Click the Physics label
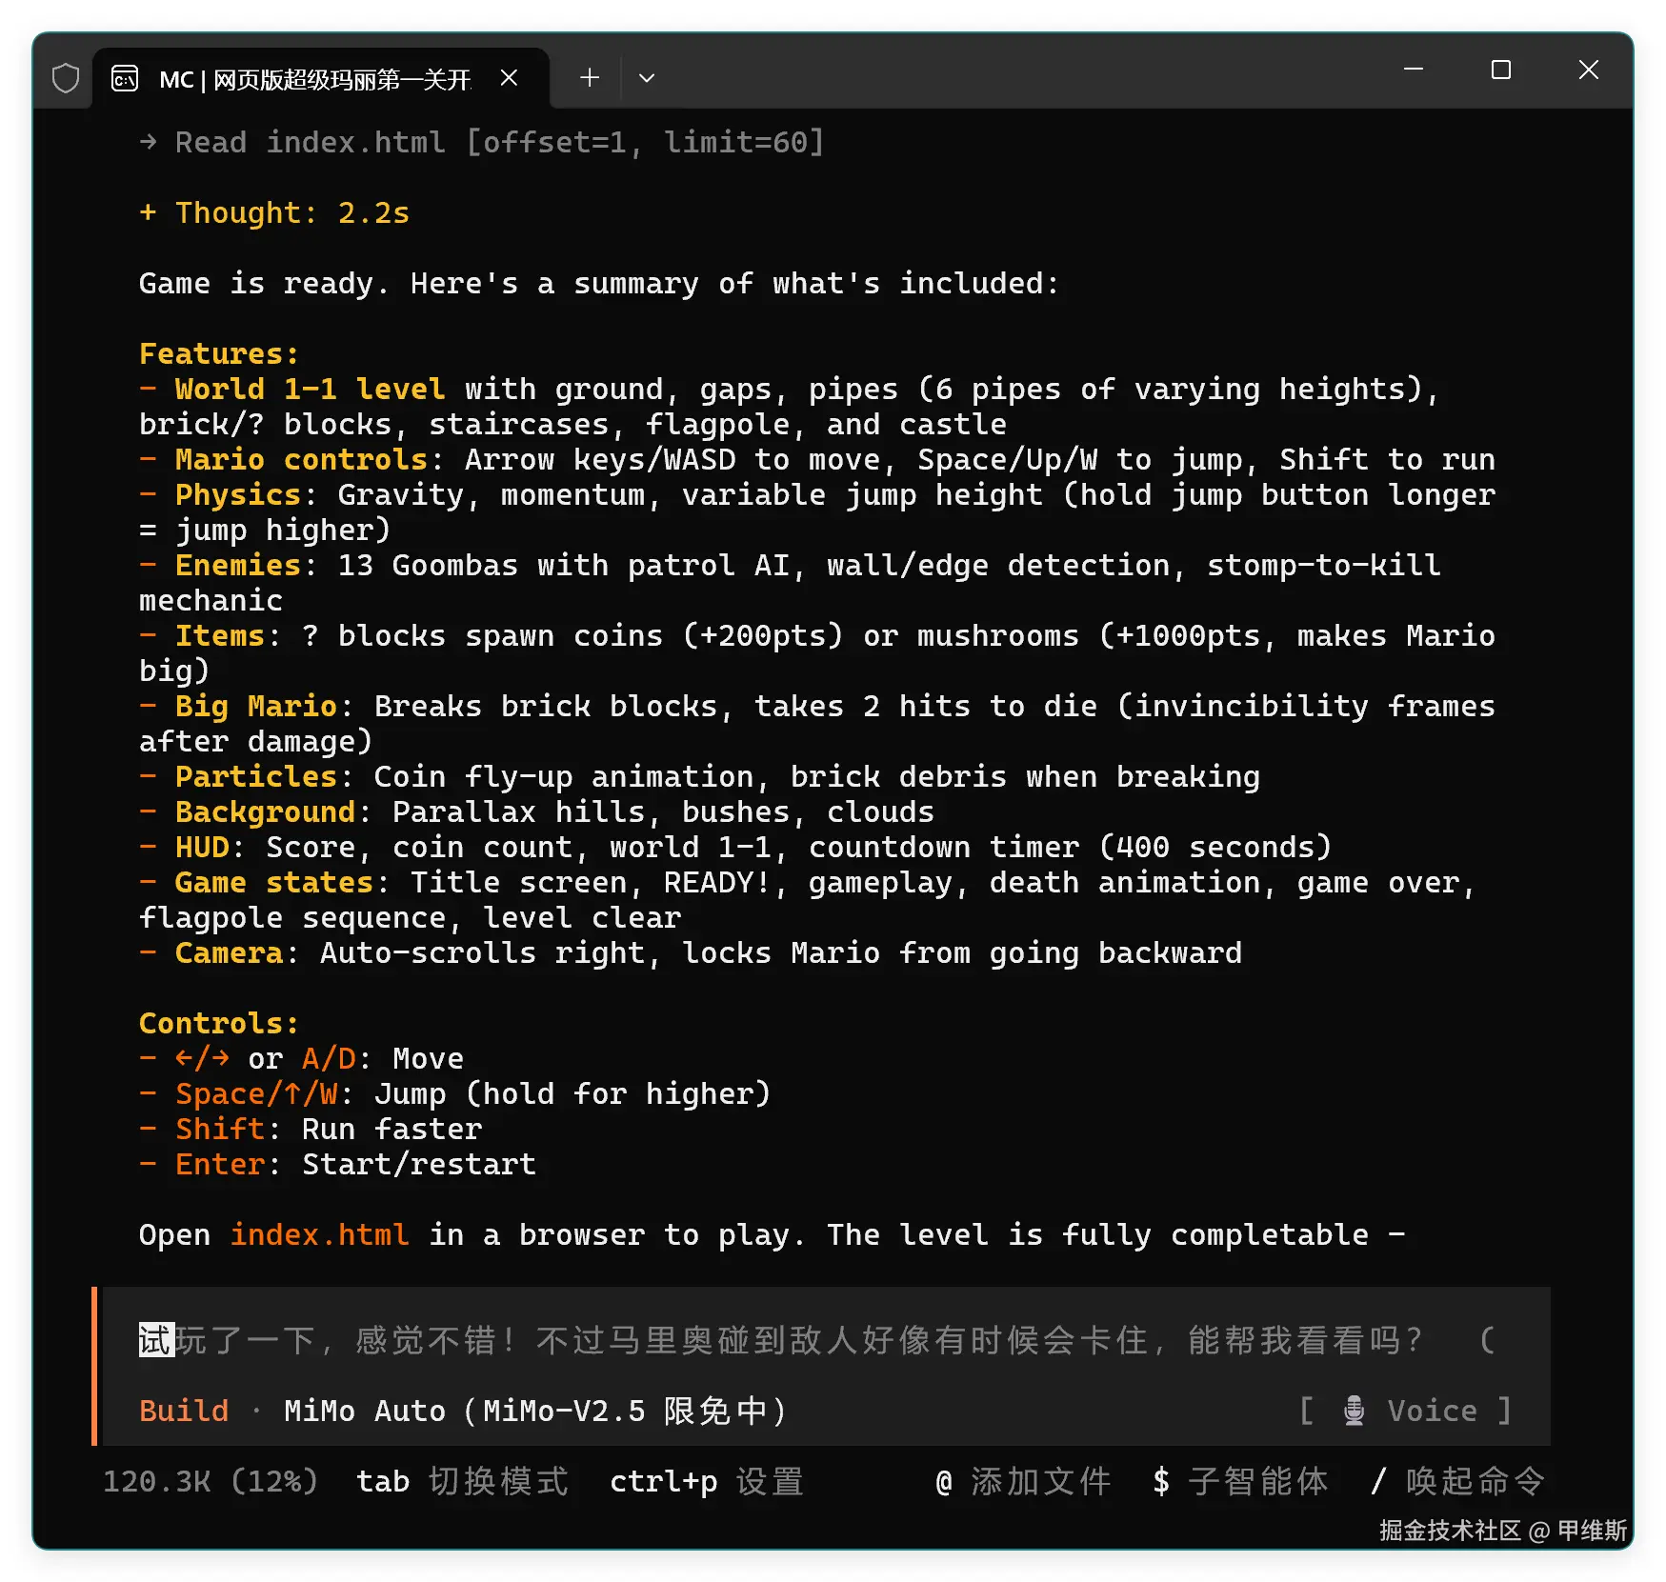The image size is (1666, 1582). click(238, 494)
